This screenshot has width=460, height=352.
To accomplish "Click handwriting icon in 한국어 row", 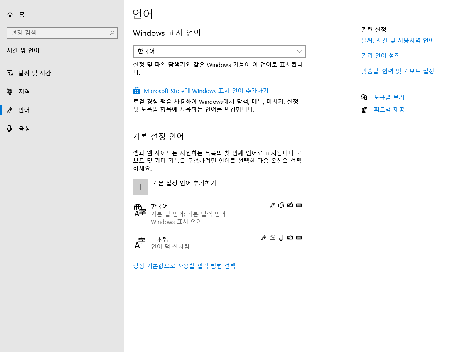I will (290, 205).
